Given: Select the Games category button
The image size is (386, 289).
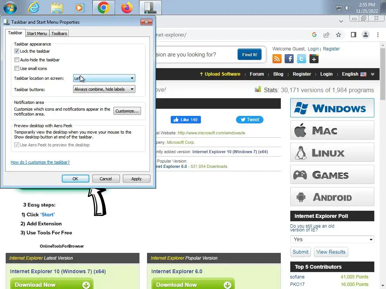Looking at the screenshot, I should (x=332, y=175).
